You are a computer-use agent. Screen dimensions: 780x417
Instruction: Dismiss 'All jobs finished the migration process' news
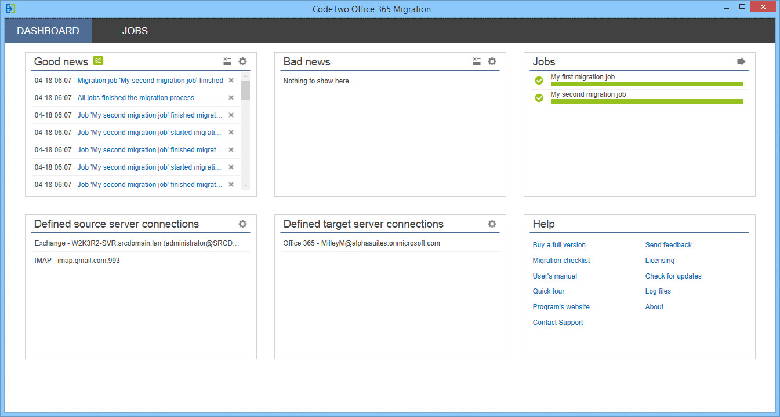pyautogui.click(x=231, y=98)
